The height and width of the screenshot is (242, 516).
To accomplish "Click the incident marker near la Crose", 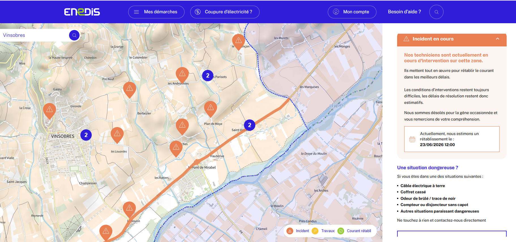I will tap(50, 111).
